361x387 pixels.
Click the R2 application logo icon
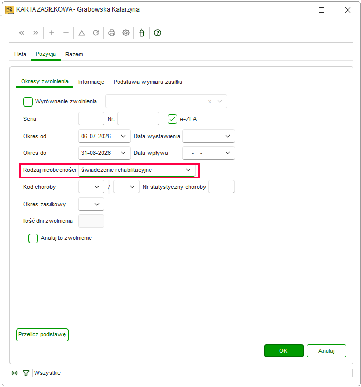tap(9, 10)
